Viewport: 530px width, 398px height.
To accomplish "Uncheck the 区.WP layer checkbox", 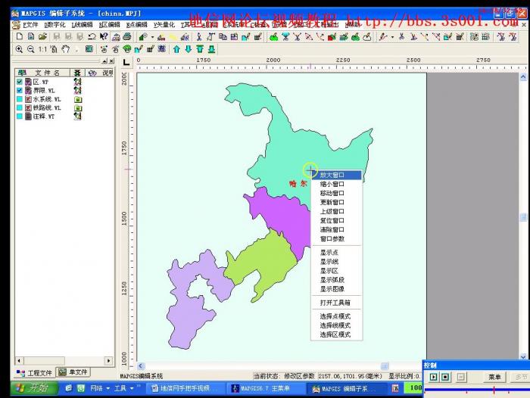I will [20, 82].
